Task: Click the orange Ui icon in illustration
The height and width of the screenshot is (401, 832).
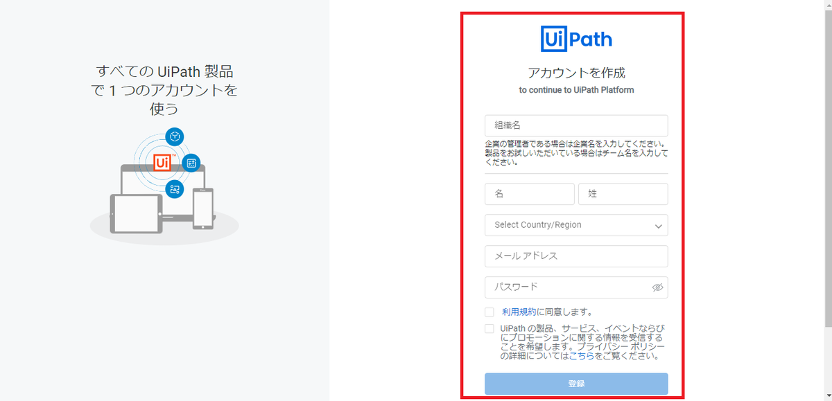Action: pyautogui.click(x=162, y=163)
